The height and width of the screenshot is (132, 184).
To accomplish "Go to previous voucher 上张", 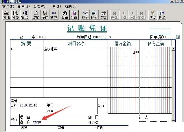I will pyautogui.click(x=124, y=15).
